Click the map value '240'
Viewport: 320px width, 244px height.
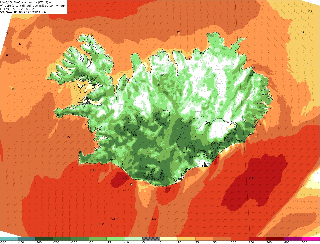pyautogui.click(x=125, y=178)
